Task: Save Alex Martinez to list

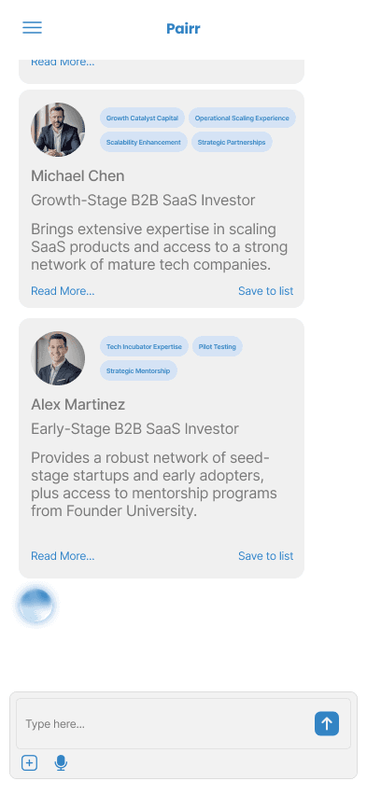Action: (x=266, y=556)
